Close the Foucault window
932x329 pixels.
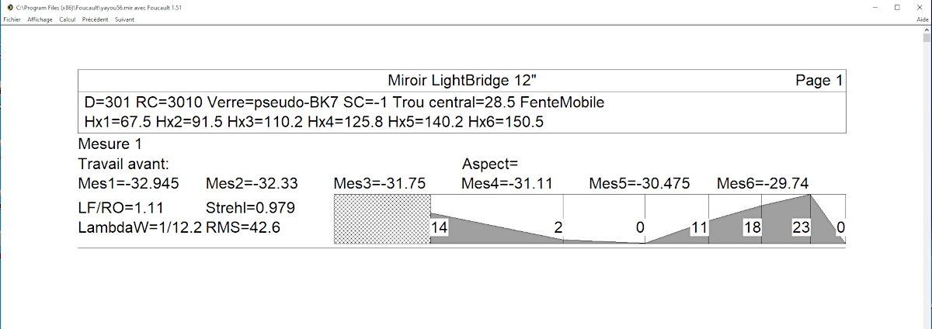pyautogui.click(x=919, y=7)
